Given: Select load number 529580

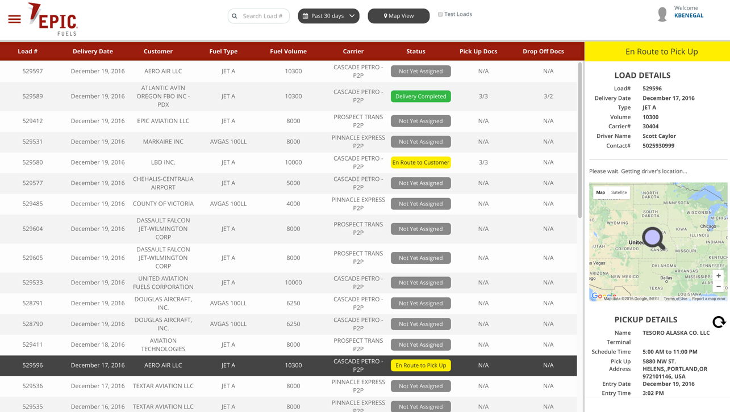Looking at the screenshot, I should (x=32, y=162).
